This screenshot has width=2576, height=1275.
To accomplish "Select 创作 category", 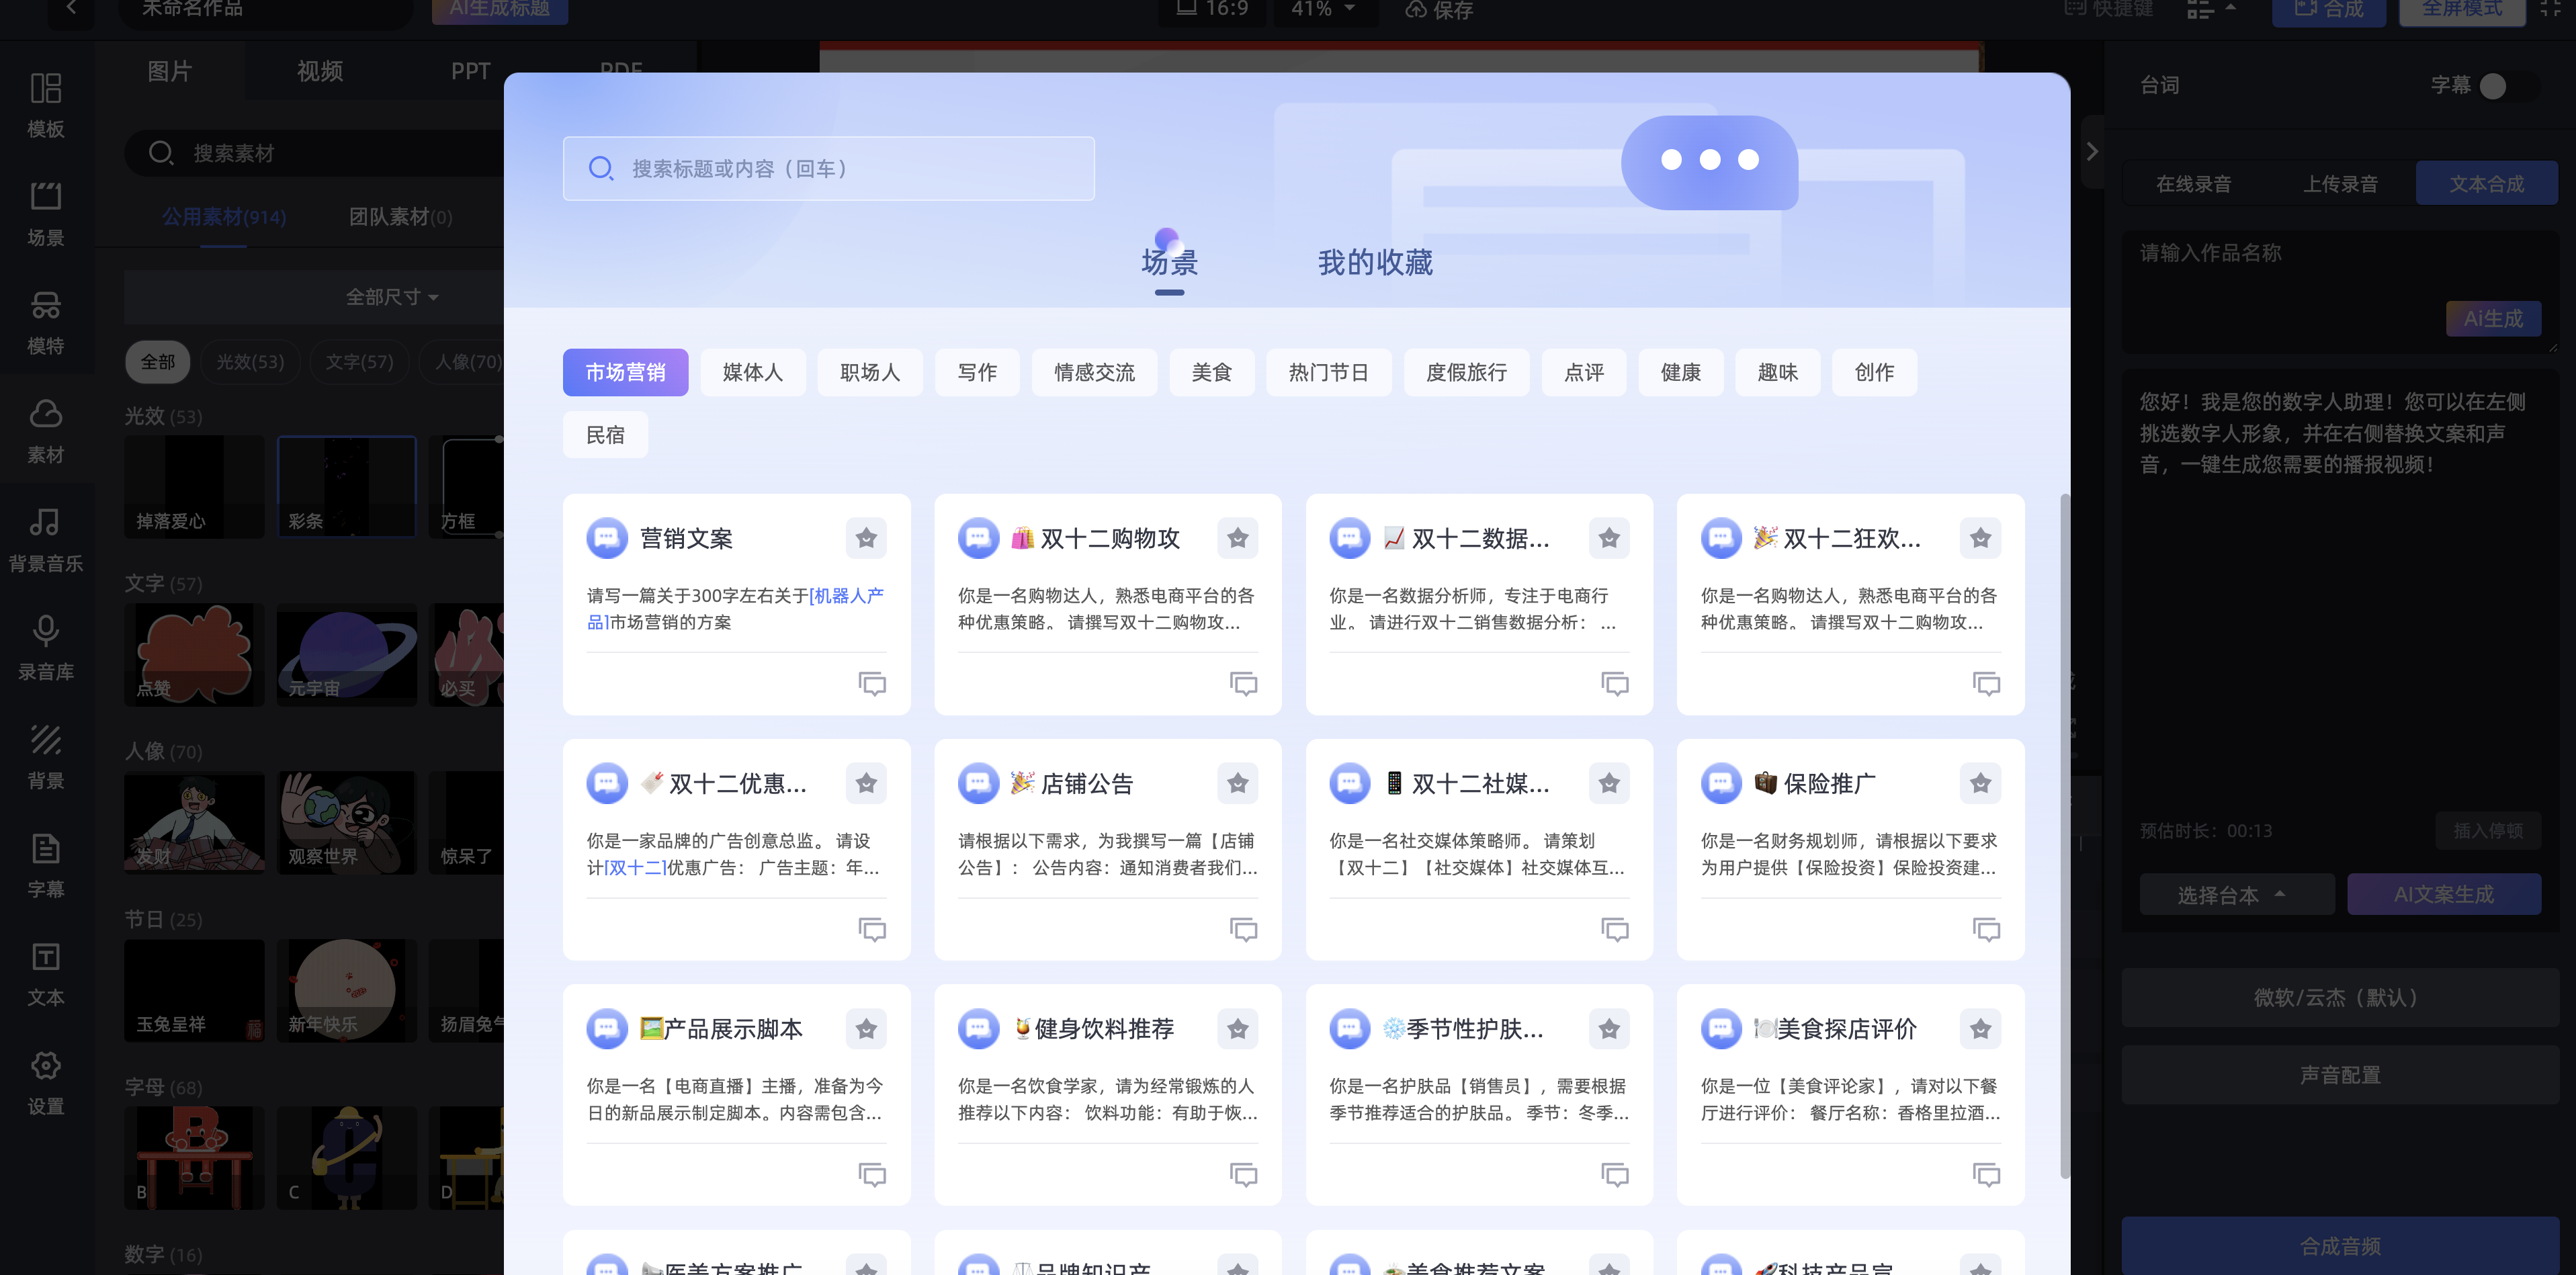I will click(x=1874, y=372).
